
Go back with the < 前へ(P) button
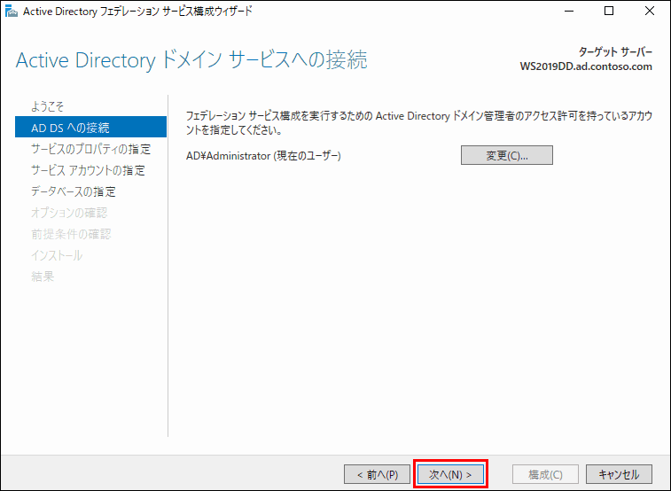(377, 474)
